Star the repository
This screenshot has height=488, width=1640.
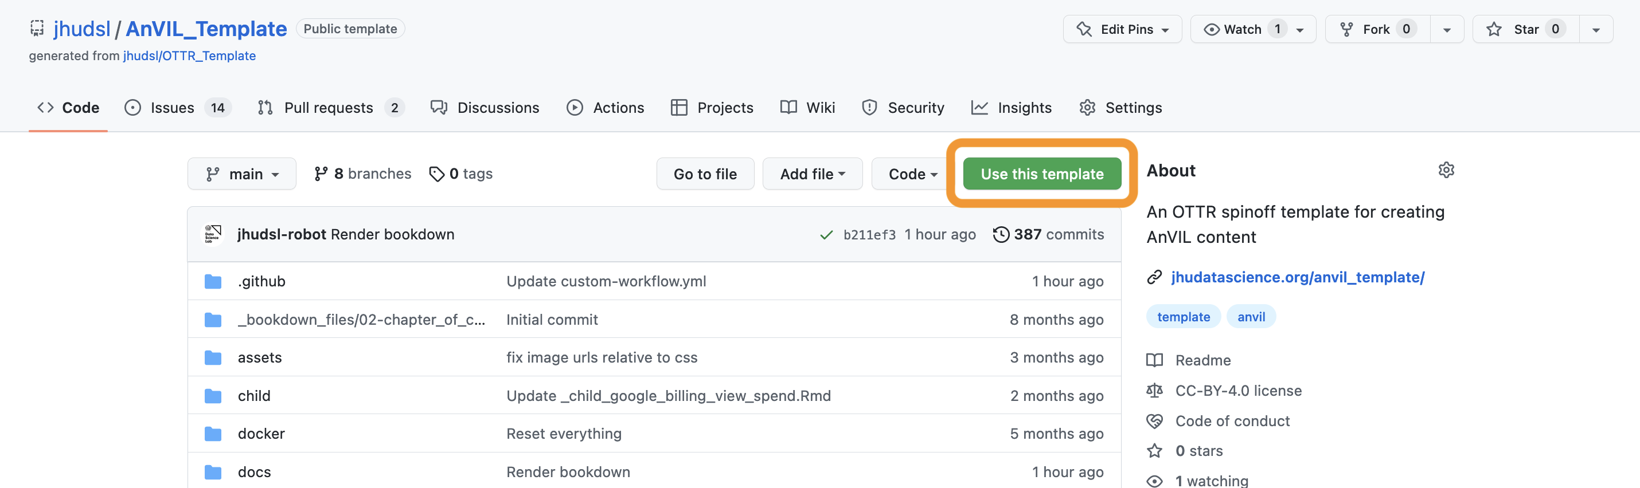(1526, 29)
